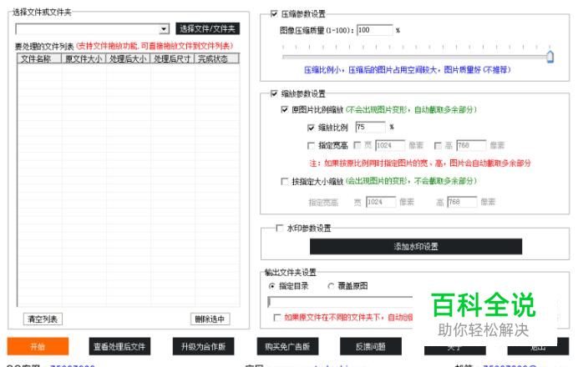578x367 pixels.
Task: Click the orange 开始 button
Action: [38, 346]
